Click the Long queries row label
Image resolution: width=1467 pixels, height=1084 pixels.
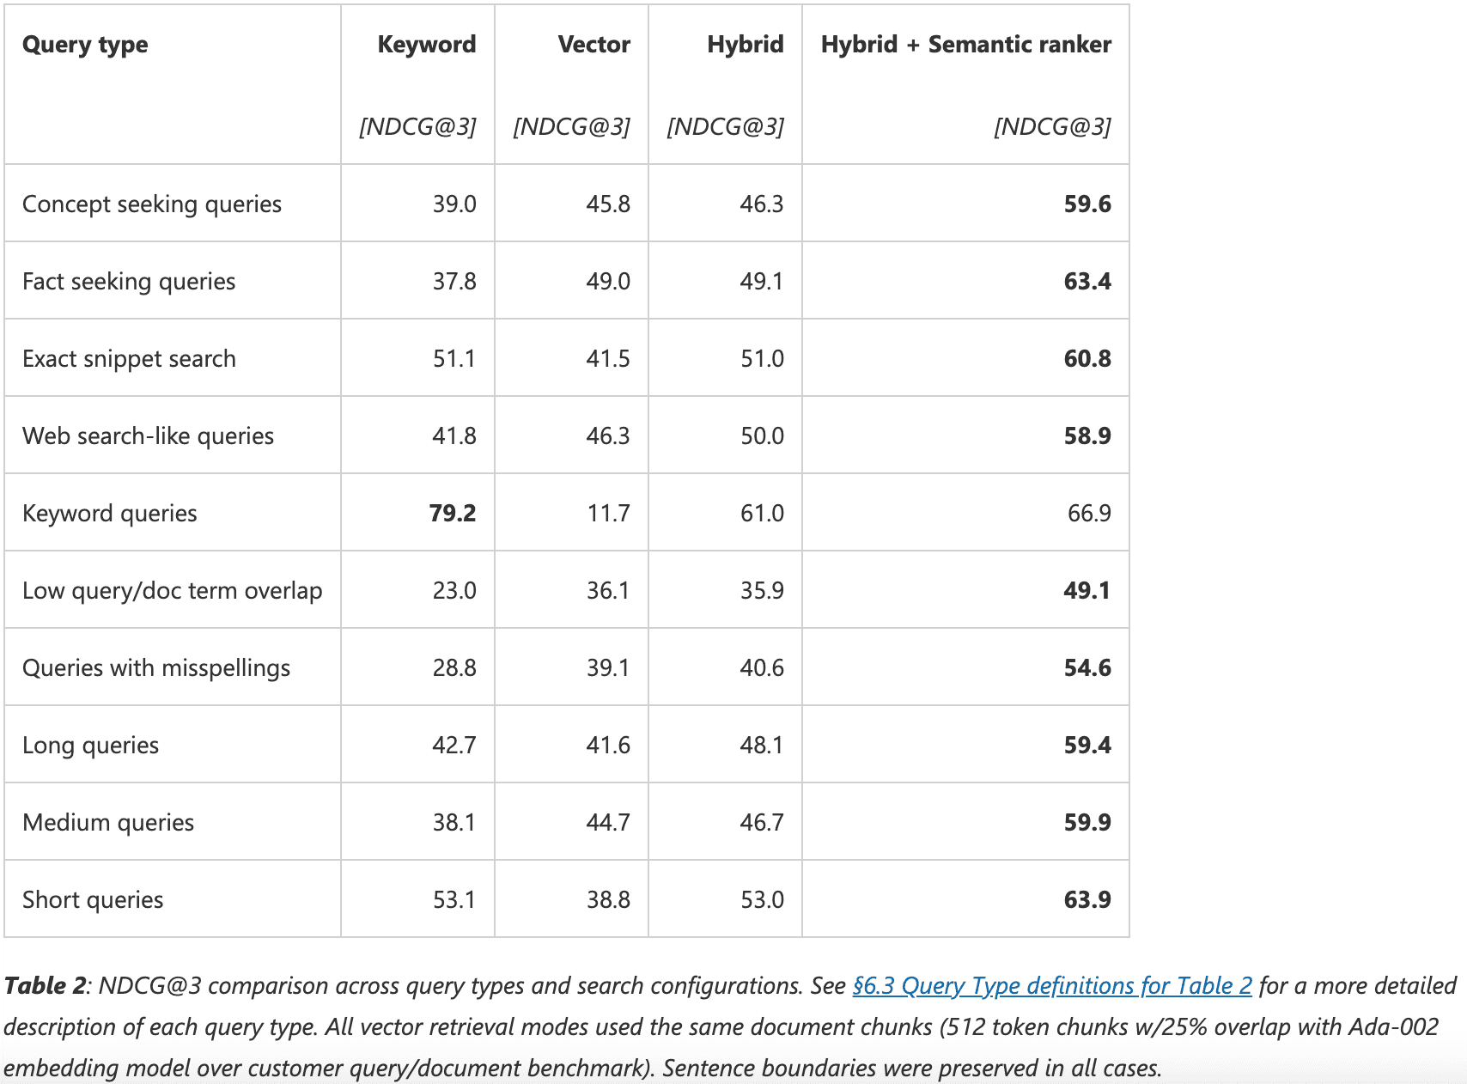90,746
